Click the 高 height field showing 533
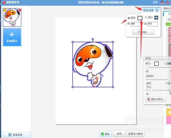 pyautogui.click(x=153, y=24)
